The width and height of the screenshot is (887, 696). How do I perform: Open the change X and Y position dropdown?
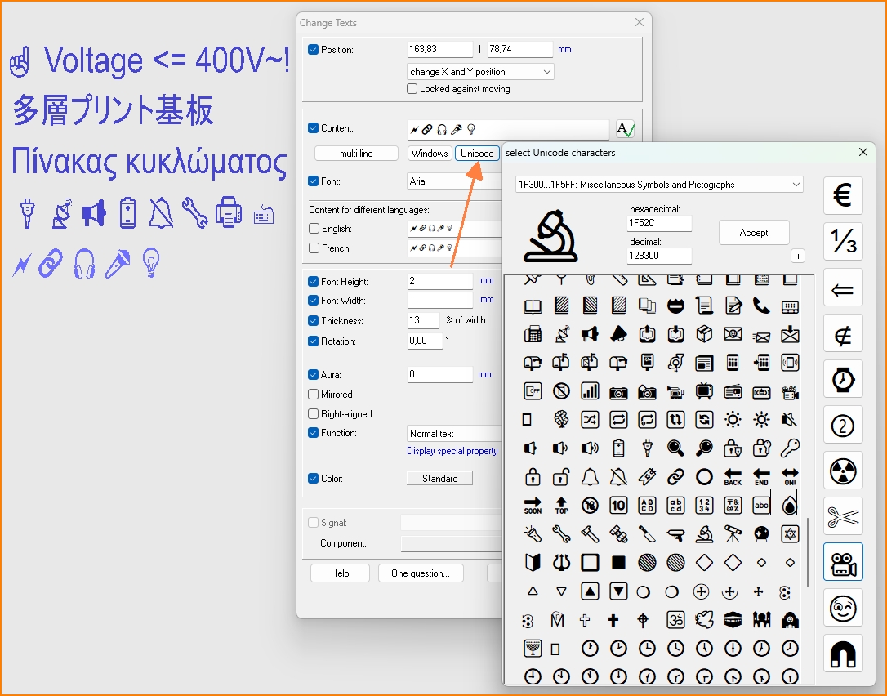[480, 72]
